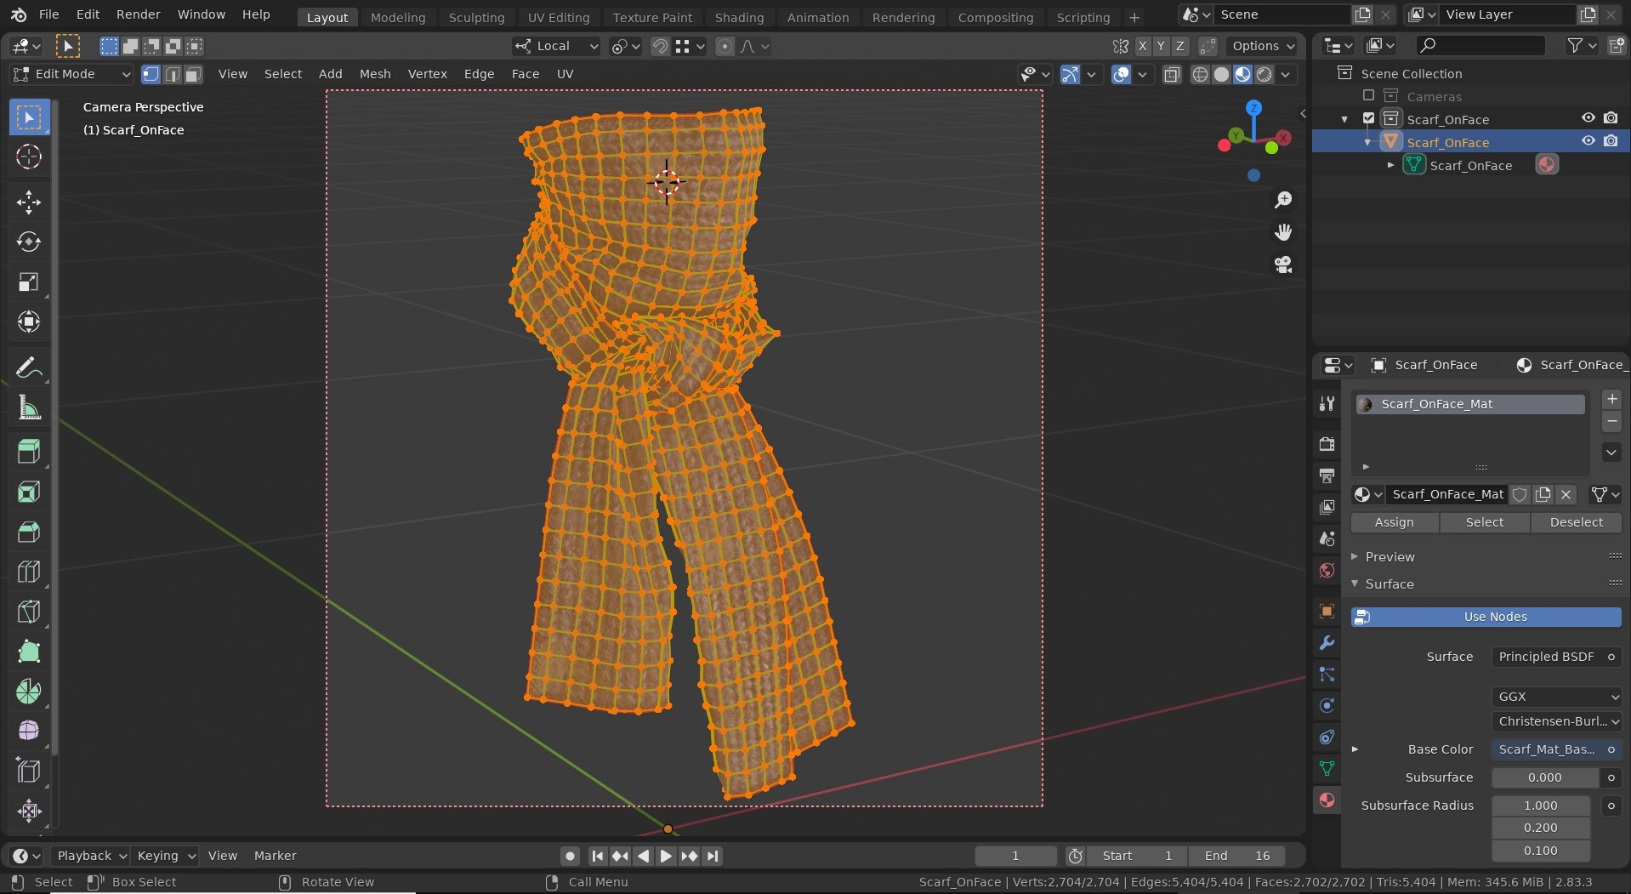
Task: Expand the Preview section in material properties
Action: click(x=1391, y=556)
